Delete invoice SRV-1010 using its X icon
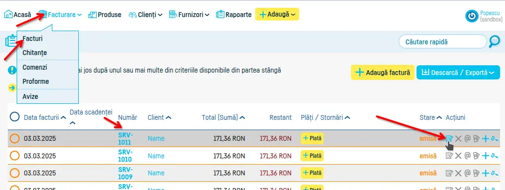Image resolution: width=505 pixels, height=190 pixels. [458, 156]
